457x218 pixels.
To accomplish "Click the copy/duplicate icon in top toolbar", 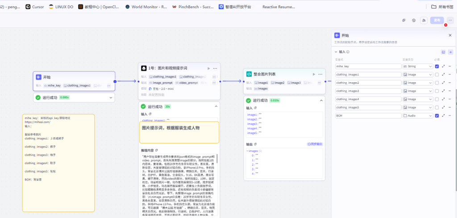I will pyautogui.click(x=404, y=21).
